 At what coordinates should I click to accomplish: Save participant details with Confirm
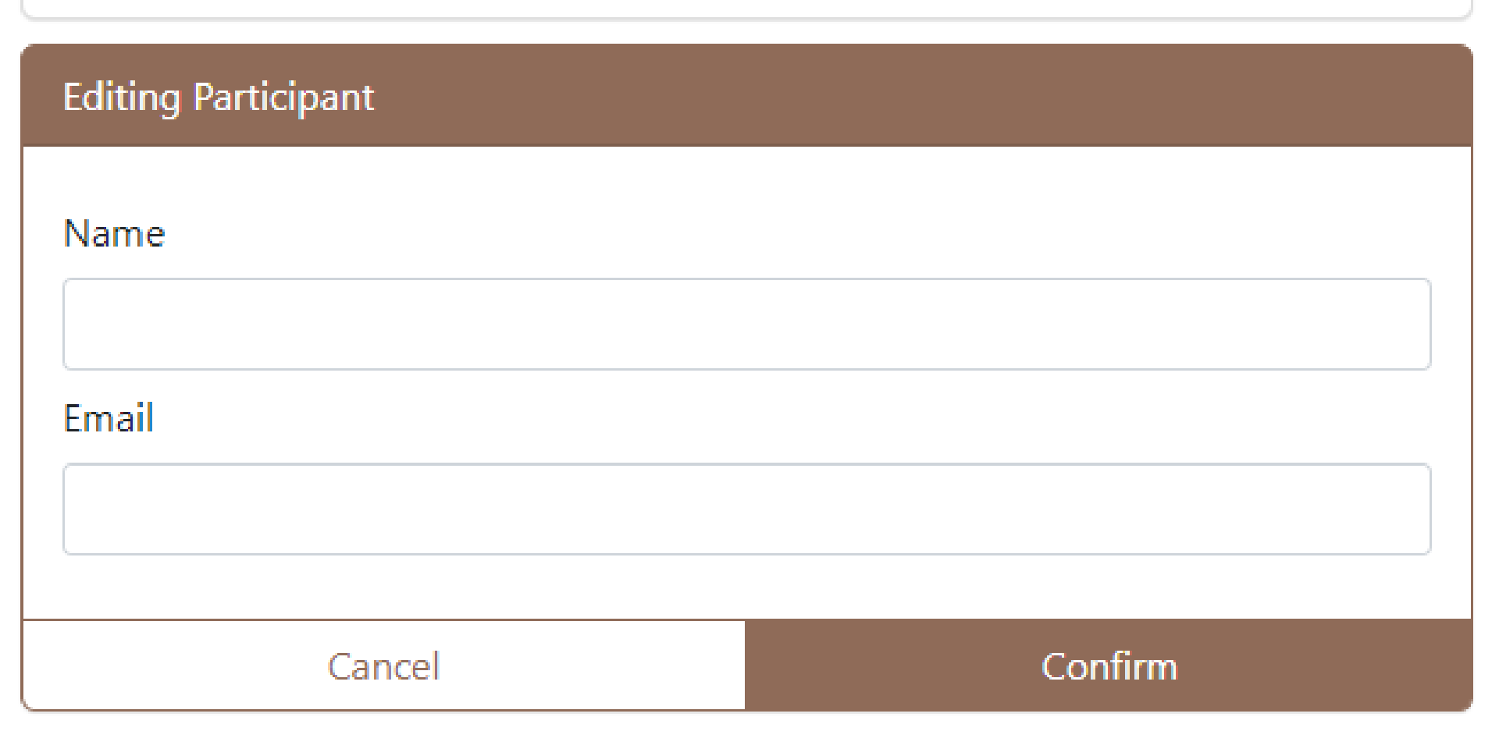tap(1109, 665)
